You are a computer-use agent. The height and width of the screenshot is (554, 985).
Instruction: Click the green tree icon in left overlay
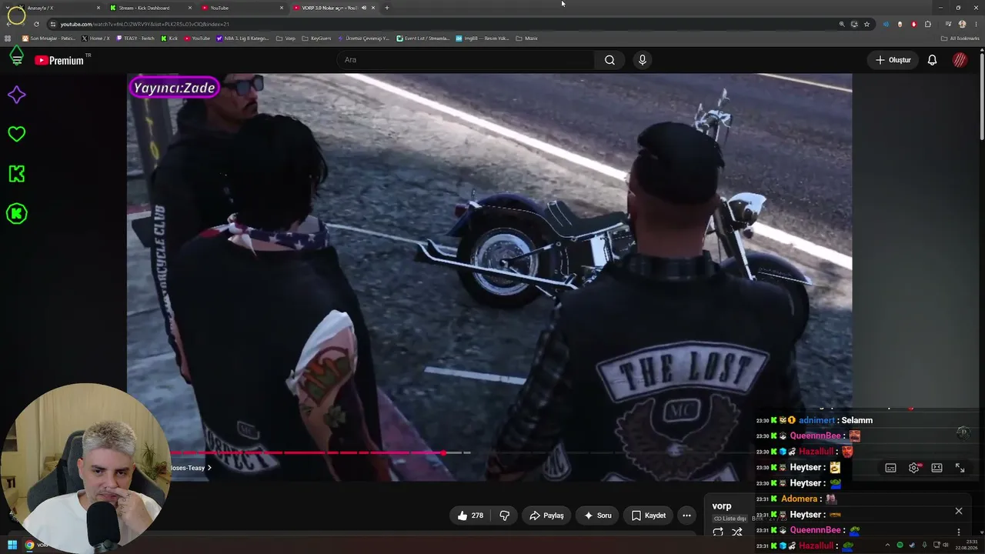coord(16,57)
